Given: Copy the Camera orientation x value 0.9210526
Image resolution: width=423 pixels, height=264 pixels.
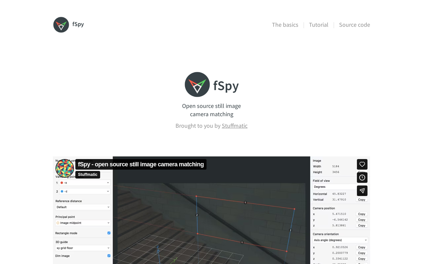Looking at the screenshot, I should click(x=362, y=247).
